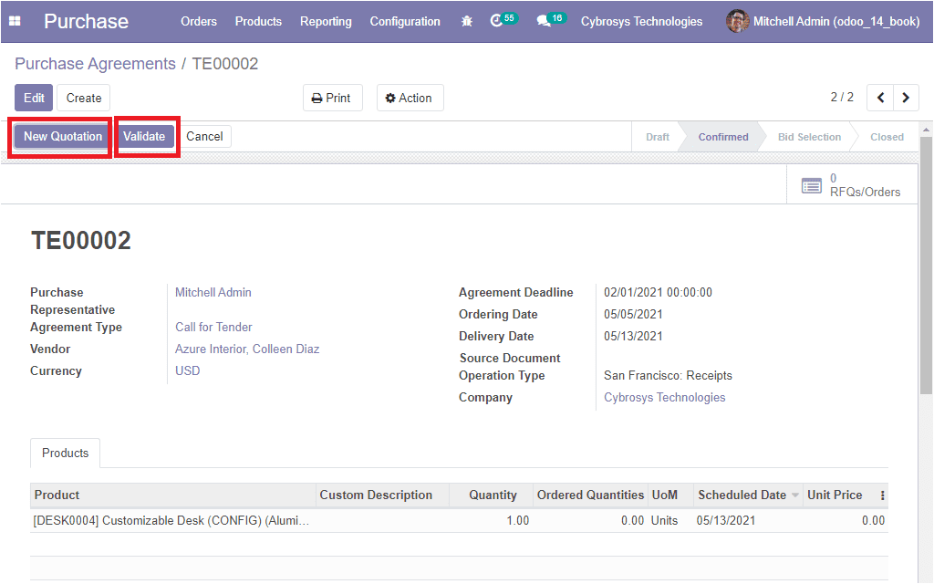Switch to the Products tab
The image size is (934, 584).
coord(66,454)
